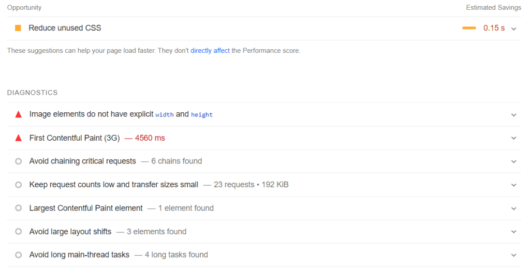Expand the Reduce unused CSS chevron
This screenshot has width=530, height=268.
(x=513, y=28)
